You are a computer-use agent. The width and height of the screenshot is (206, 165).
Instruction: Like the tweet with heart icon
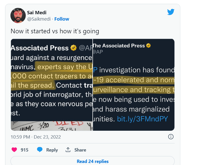pos(14,150)
